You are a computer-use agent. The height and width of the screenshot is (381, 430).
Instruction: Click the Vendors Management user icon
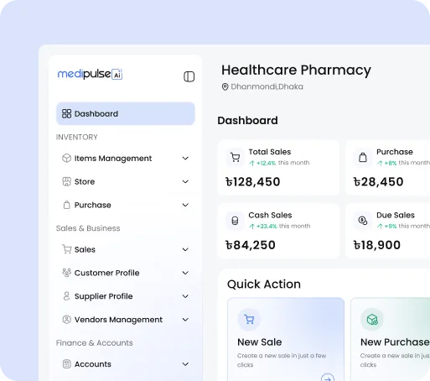pyautogui.click(x=66, y=319)
